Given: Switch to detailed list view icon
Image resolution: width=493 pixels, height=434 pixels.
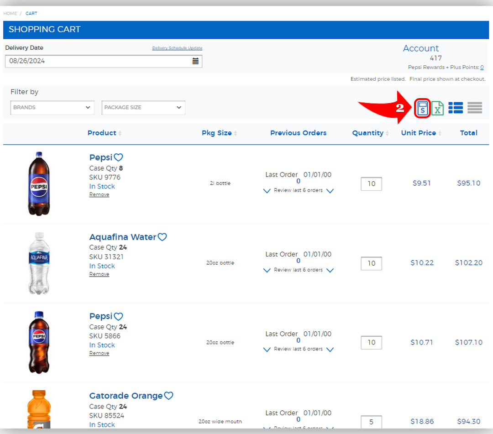Looking at the screenshot, I should pos(456,108).
